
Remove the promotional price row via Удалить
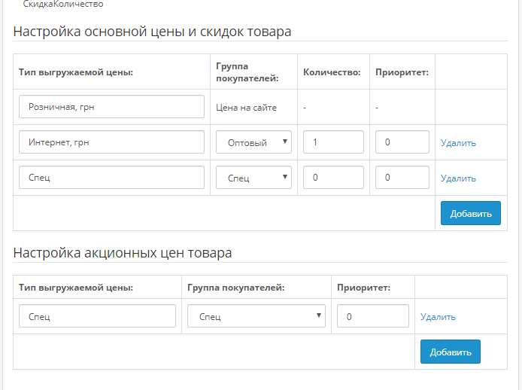click(x=438, y=317)
